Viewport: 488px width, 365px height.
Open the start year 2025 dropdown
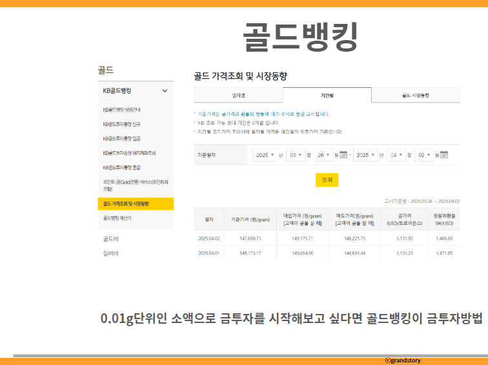click(265, 155)
